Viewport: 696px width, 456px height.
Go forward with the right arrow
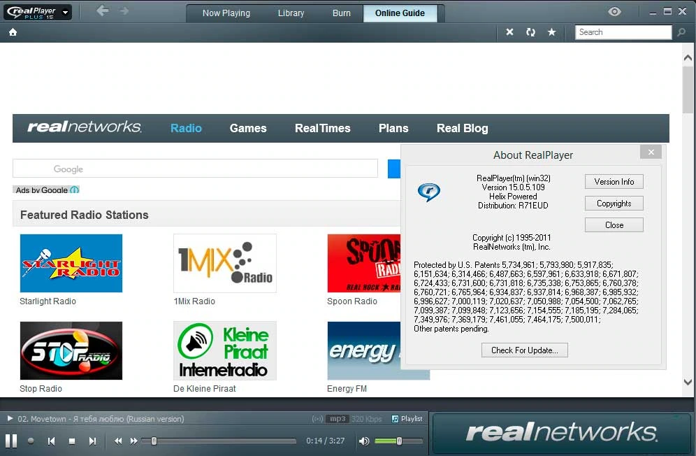pyautogui.click(x=124, y=10)
